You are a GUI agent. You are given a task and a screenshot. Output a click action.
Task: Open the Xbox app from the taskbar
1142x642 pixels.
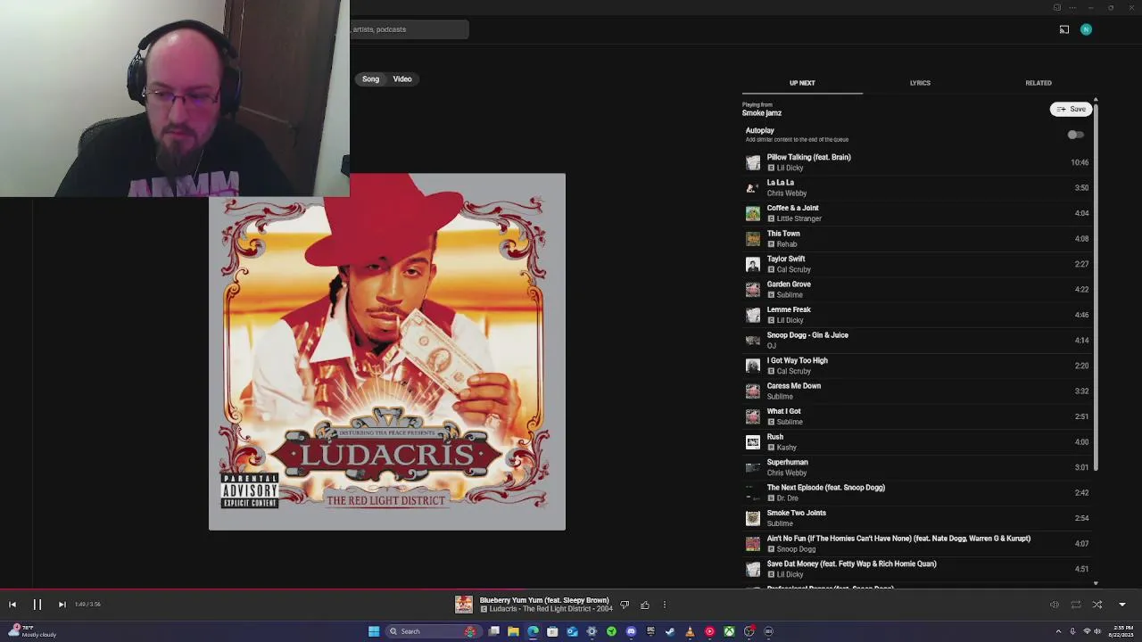click(x=729, y=631)
